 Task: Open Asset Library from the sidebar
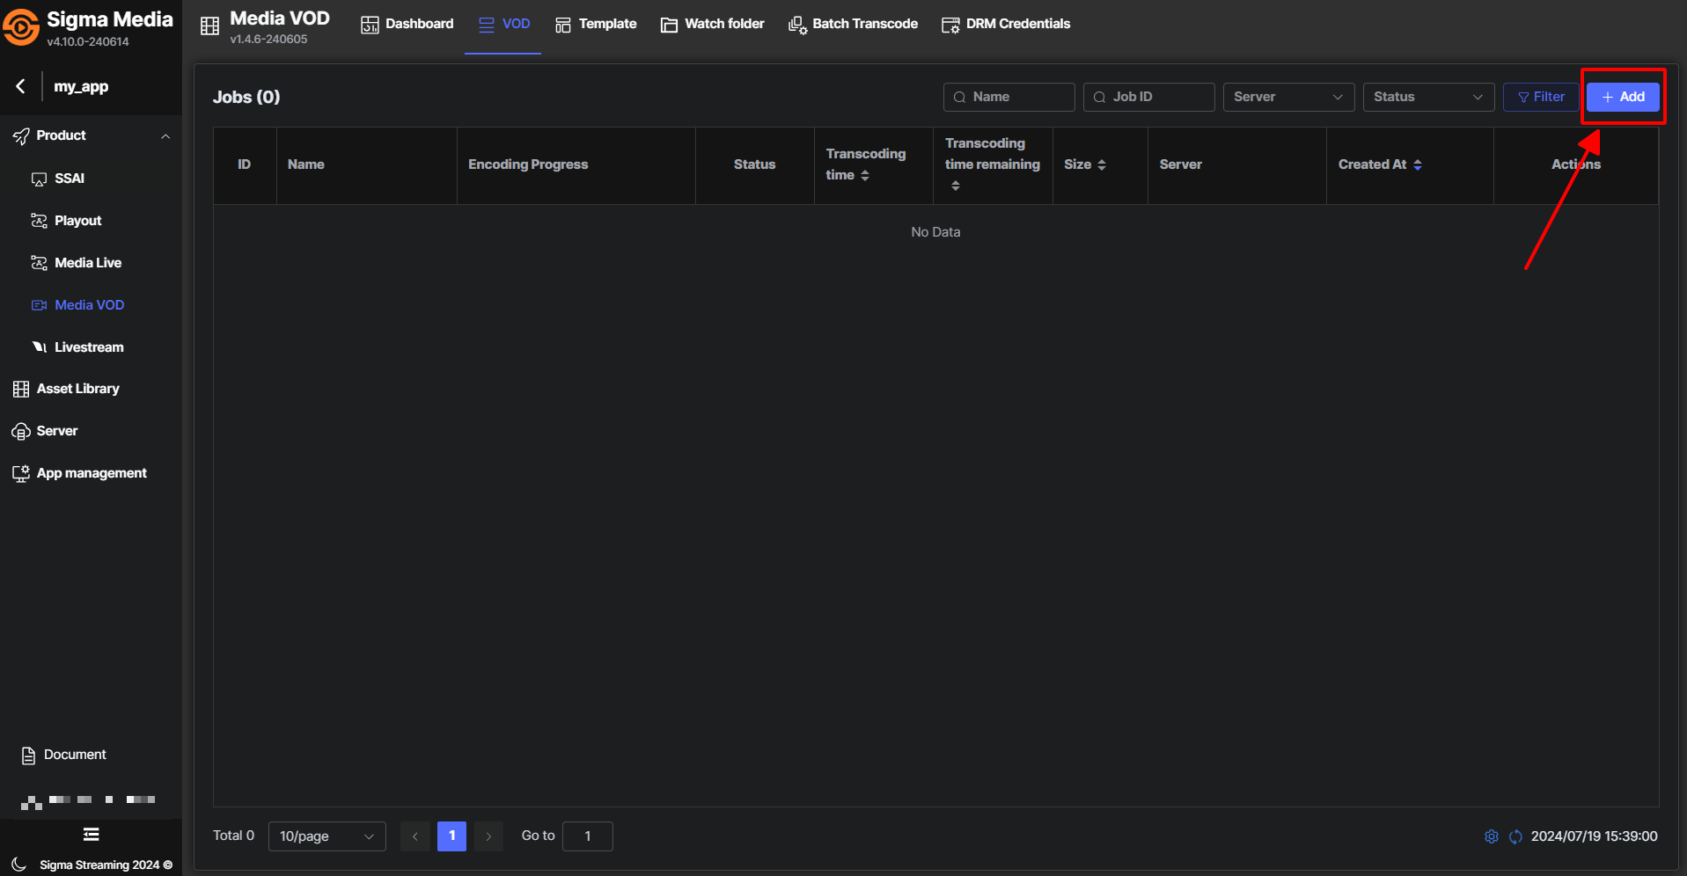pyautogui.click(x=77, y=389)
